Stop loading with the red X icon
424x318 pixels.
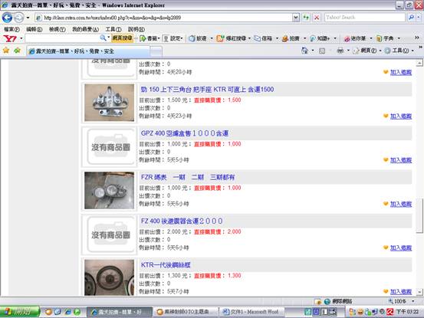317,18
